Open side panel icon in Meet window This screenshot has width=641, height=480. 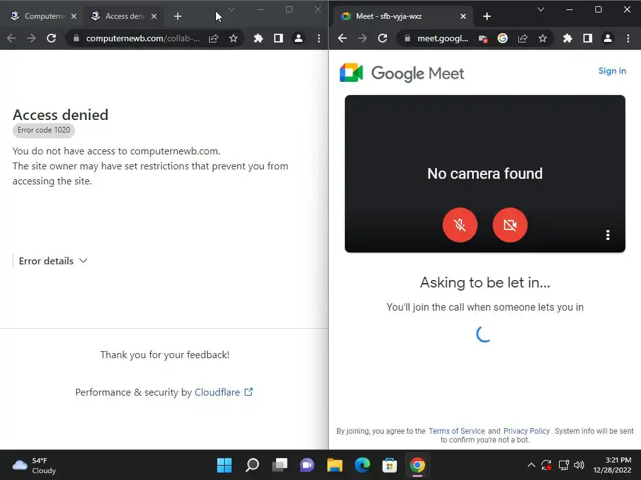[x=588, y=38]
